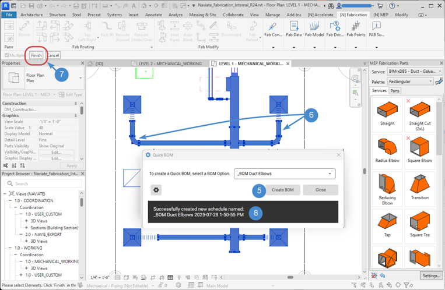The image size is (445, 290).
Task: Open the Fab Data tool
Action: point(294,30)
